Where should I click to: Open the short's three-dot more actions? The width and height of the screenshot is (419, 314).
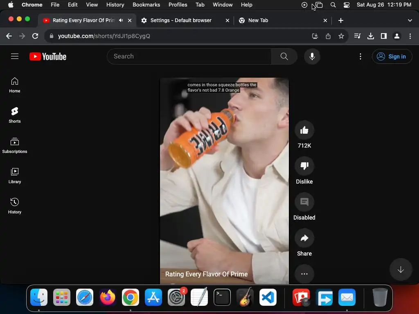tap(304, 274)
